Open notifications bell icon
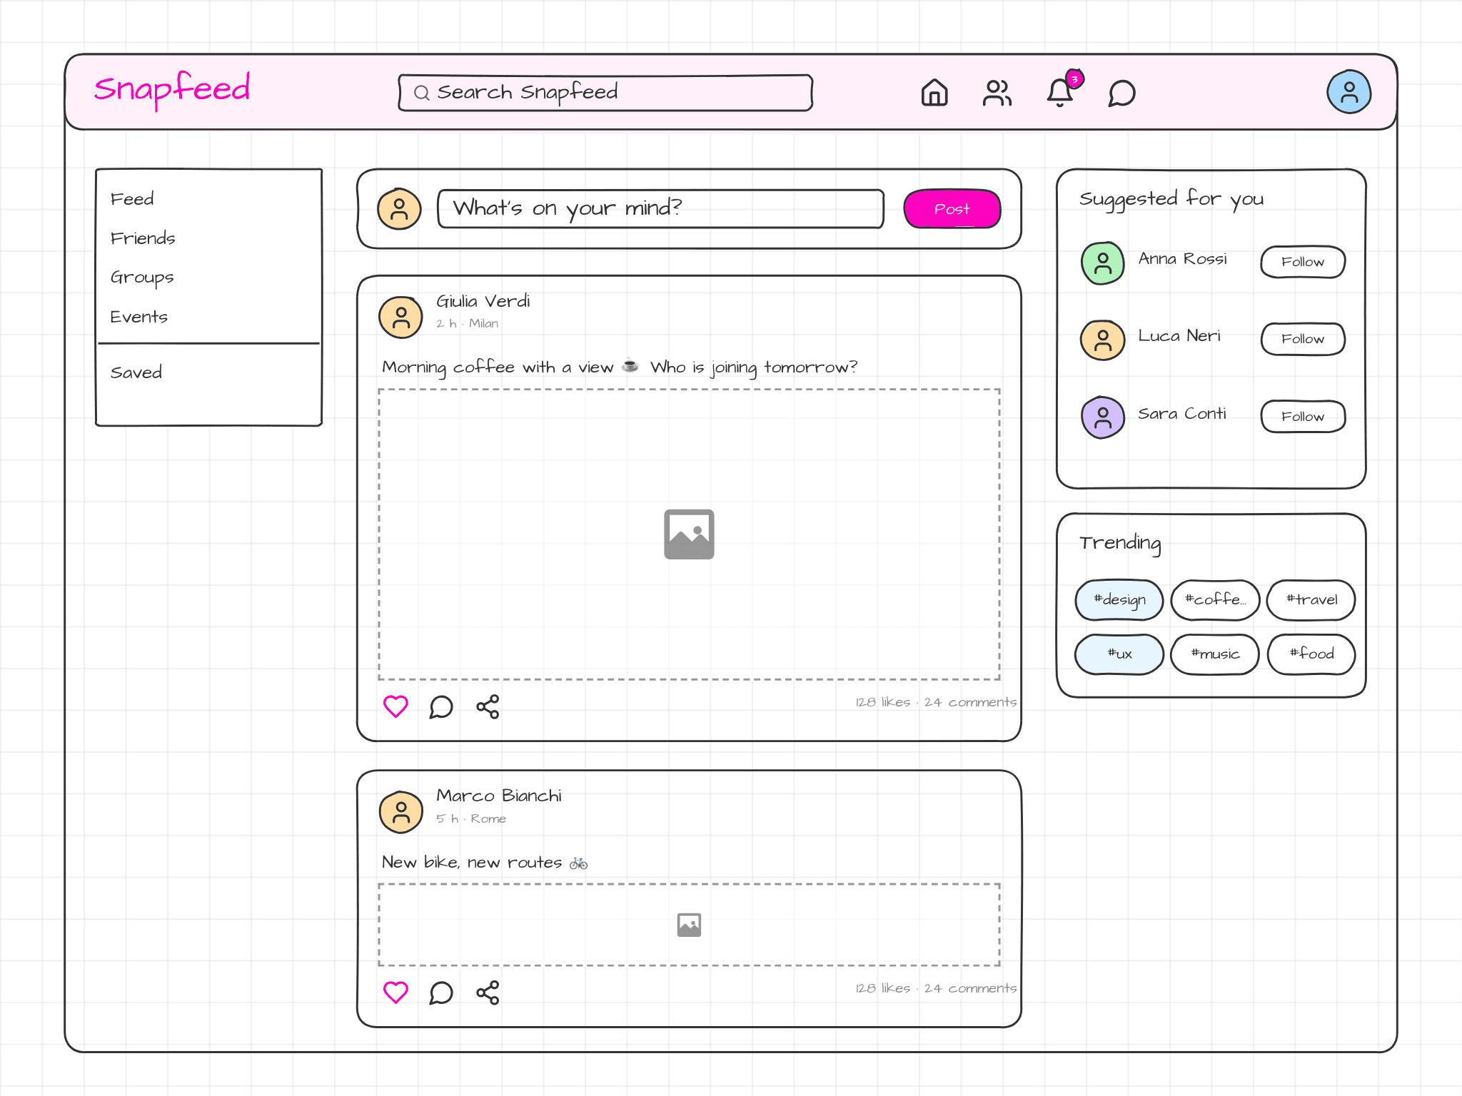Image resolution: width=1462 pixels, height=1096 pixels. pos(1060,92)
